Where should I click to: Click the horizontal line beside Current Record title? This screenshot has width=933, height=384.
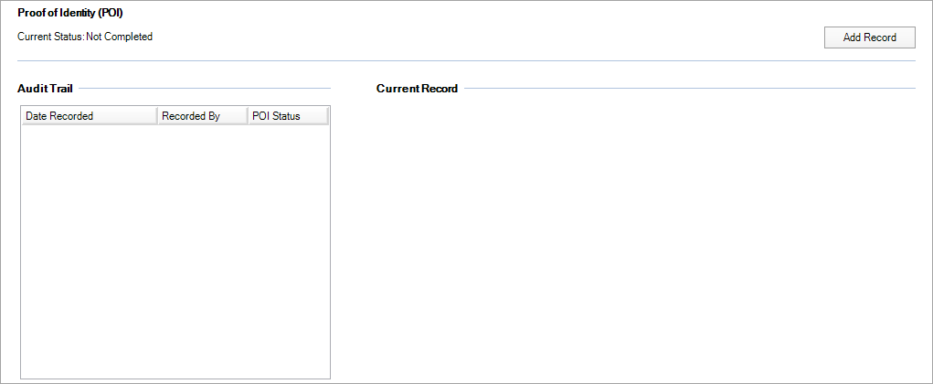pos(690,89)
